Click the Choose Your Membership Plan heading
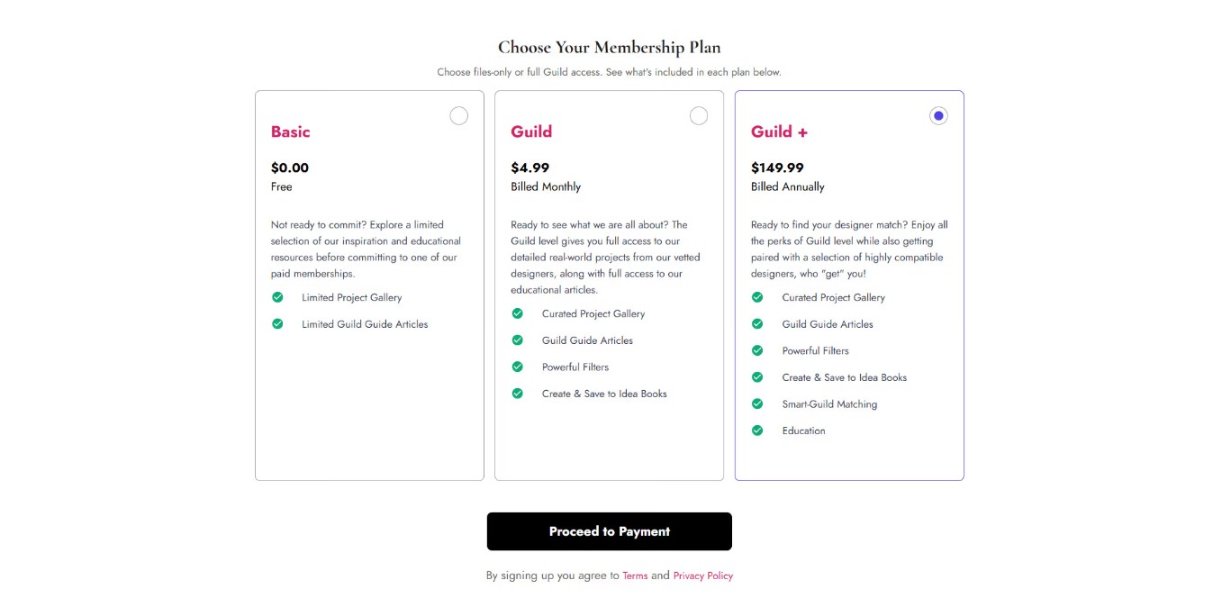Image resolution: width=1213 pixels, height=598 pixels. coord(609,48)
